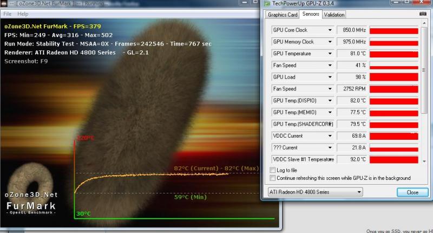Click the GPU Load red graph bar
The image size is (433, 233).
tap(394, 77)
